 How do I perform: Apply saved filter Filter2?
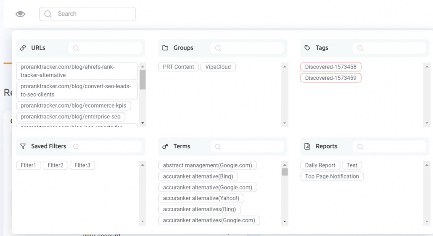click(x=55, y=165)
